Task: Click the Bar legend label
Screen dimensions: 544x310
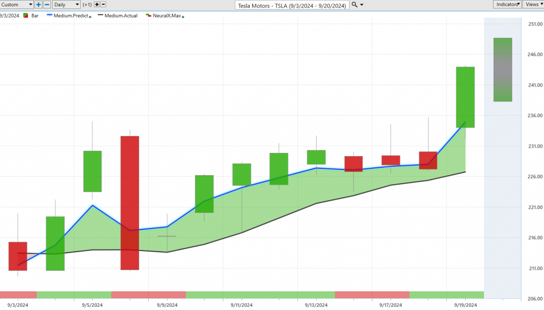Action: [x=35, y=15]
